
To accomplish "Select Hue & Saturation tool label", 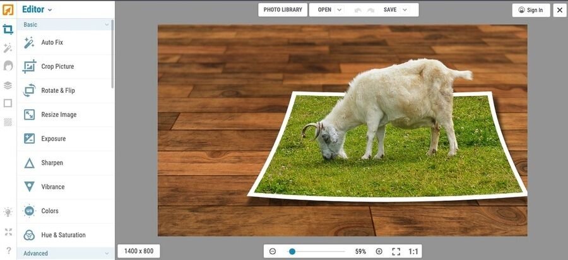I will (63, 235).
